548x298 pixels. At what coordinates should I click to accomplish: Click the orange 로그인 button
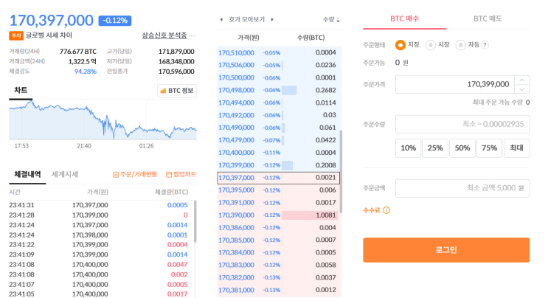[446, 250]
